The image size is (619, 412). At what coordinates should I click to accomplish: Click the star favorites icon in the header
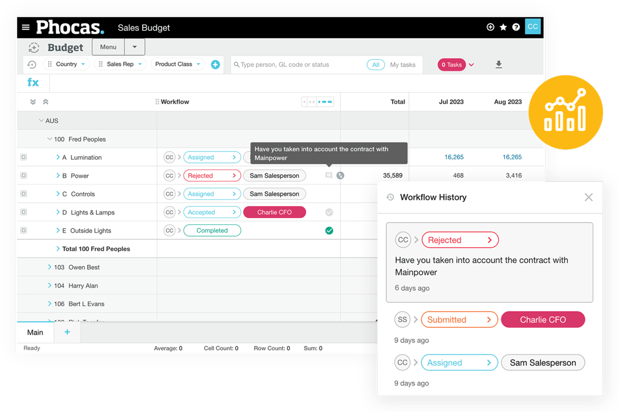point(503,27)
